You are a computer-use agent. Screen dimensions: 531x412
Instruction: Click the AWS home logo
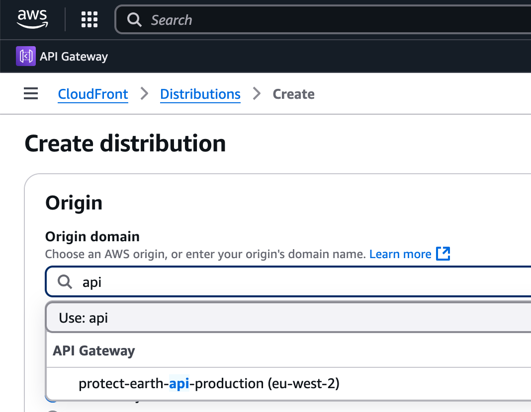tap(32, 18)
